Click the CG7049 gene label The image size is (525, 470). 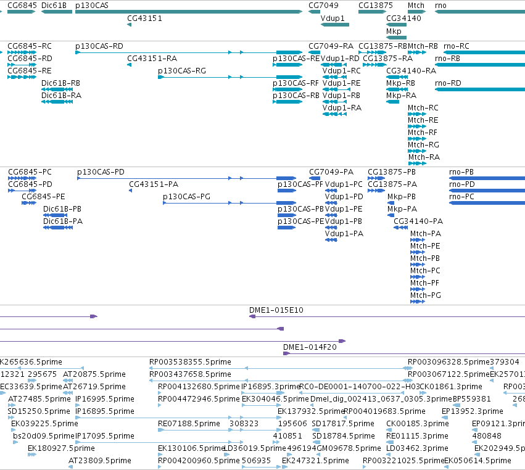pos(323,6)
